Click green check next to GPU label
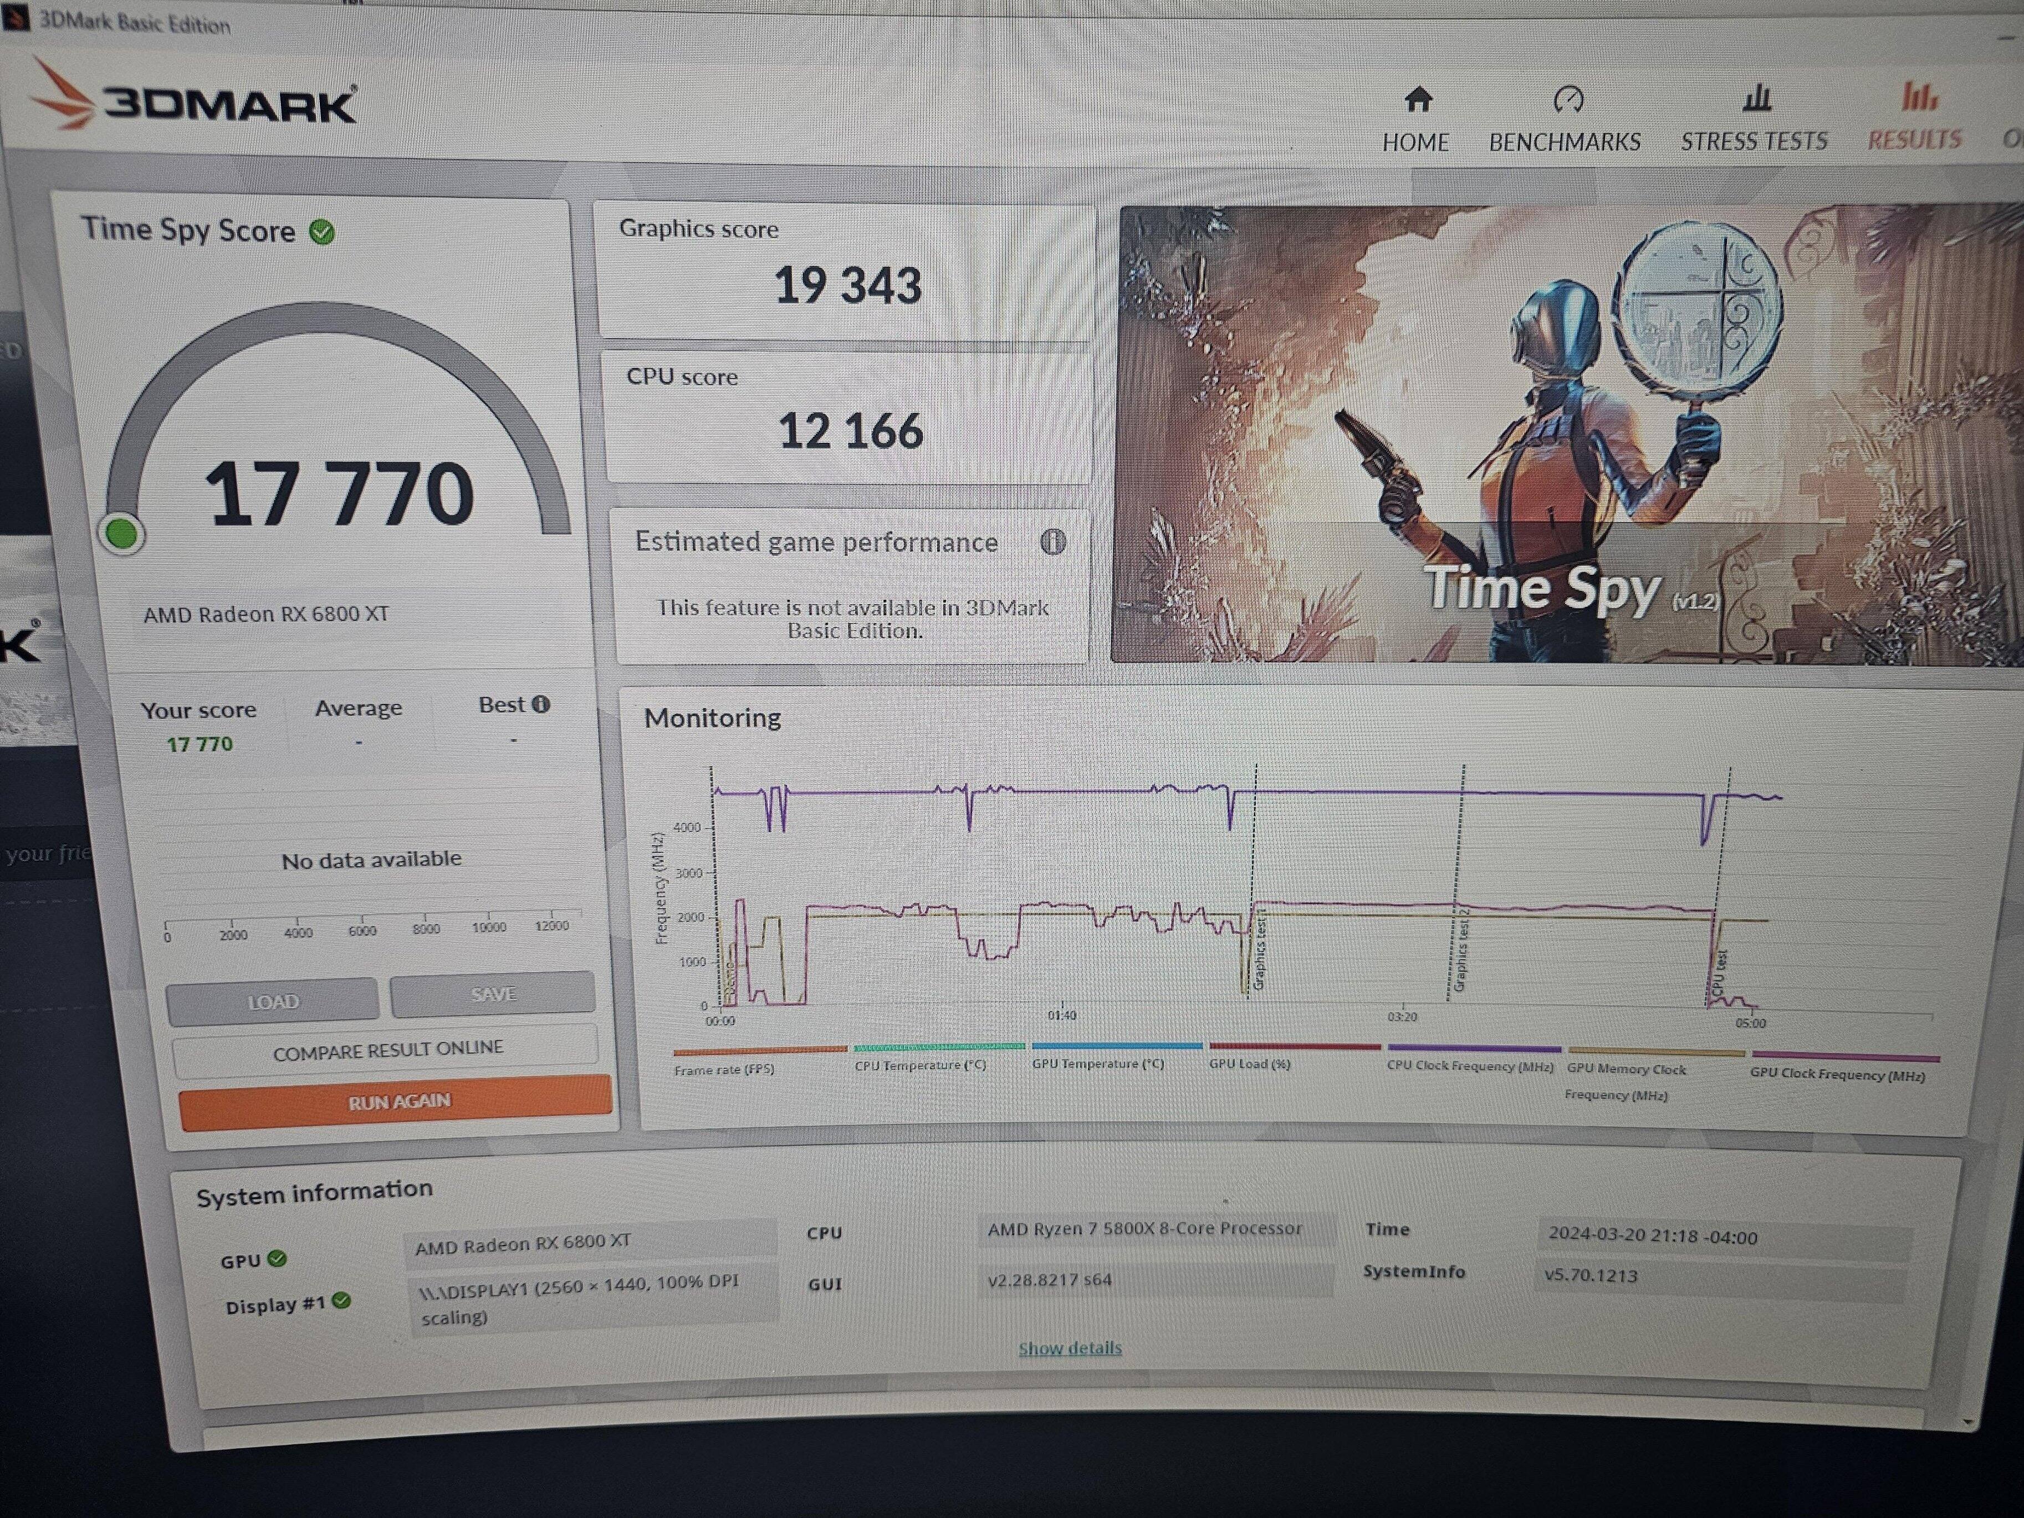The width and height of the screenshot is (2024, 1518). click(x=277, y=1258)
